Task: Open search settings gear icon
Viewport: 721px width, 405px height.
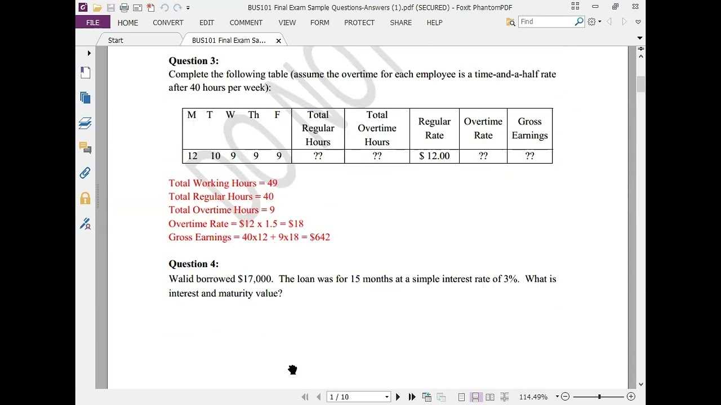Action: tap(591, 22)
